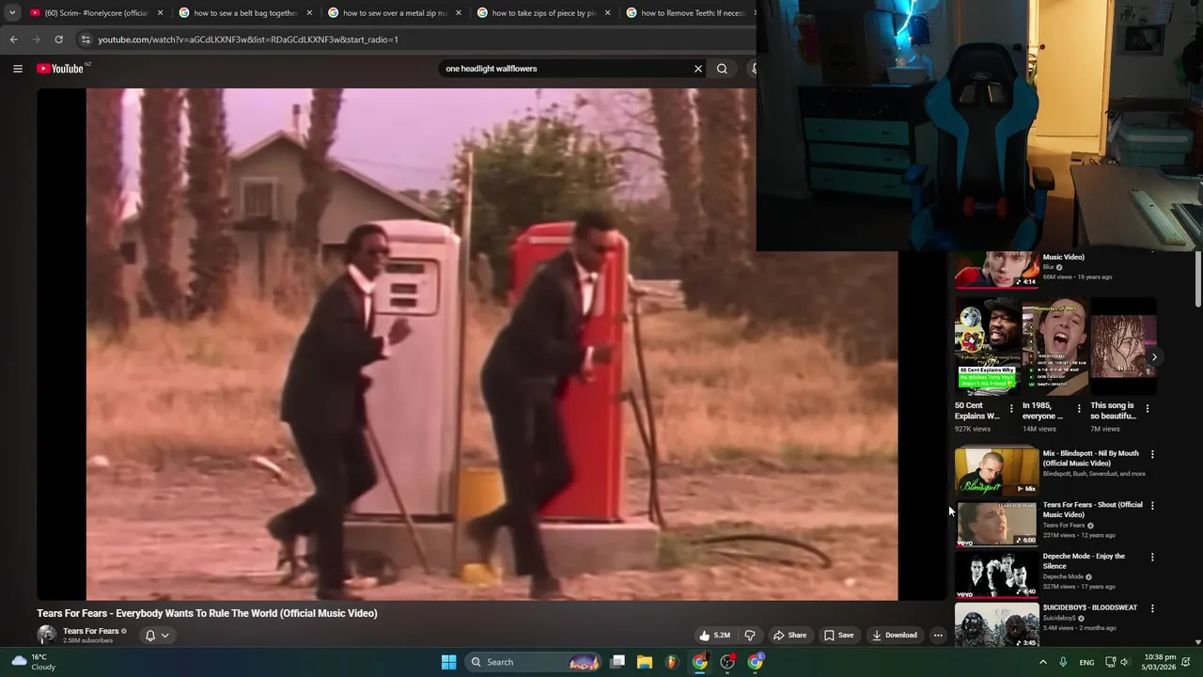
Task: Switch to 'how to sew over a metal zip' tab
Action: (392, 13)
